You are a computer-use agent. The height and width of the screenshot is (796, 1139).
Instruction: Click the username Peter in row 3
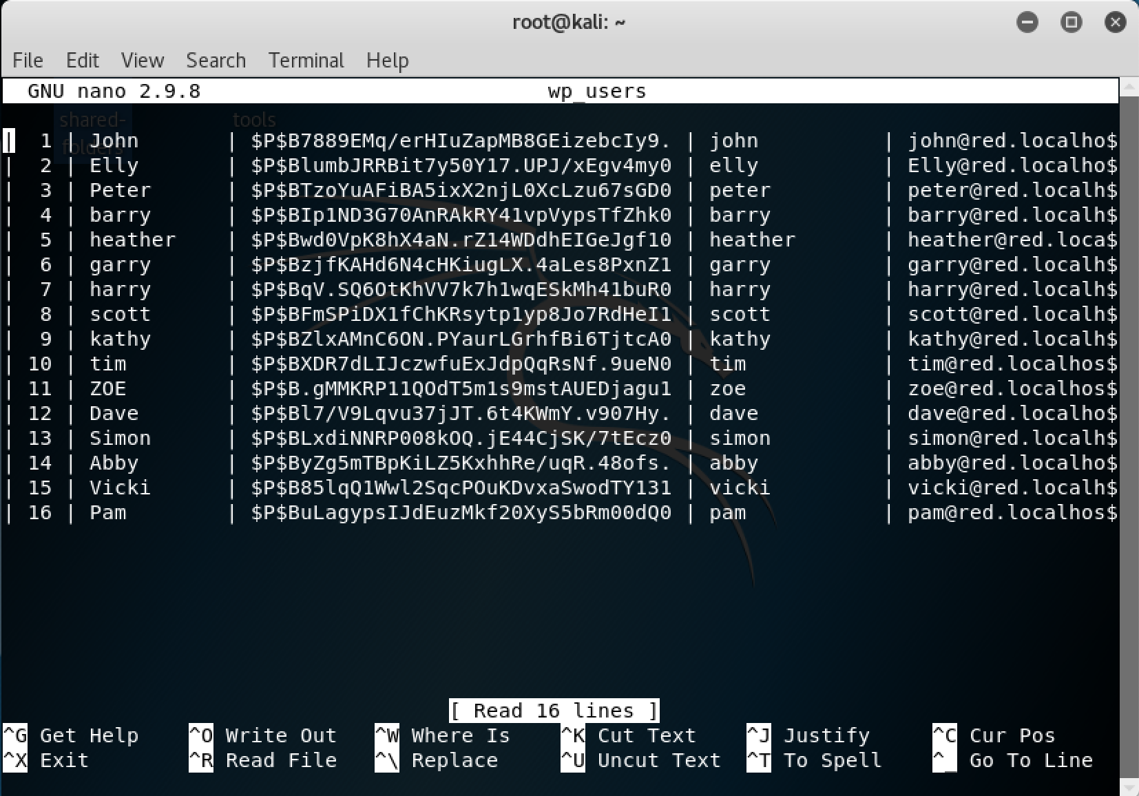pyautogui.click(x=121, y=191)
